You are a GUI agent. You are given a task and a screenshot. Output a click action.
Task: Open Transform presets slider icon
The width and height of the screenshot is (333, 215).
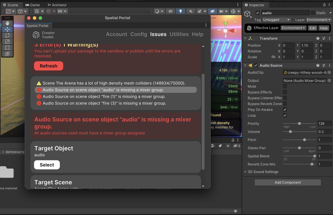(324, 38)
